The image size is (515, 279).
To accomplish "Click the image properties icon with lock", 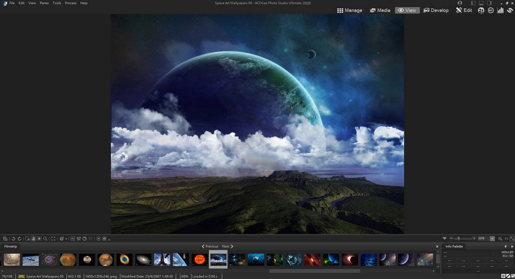I will (x=28, y=238).
